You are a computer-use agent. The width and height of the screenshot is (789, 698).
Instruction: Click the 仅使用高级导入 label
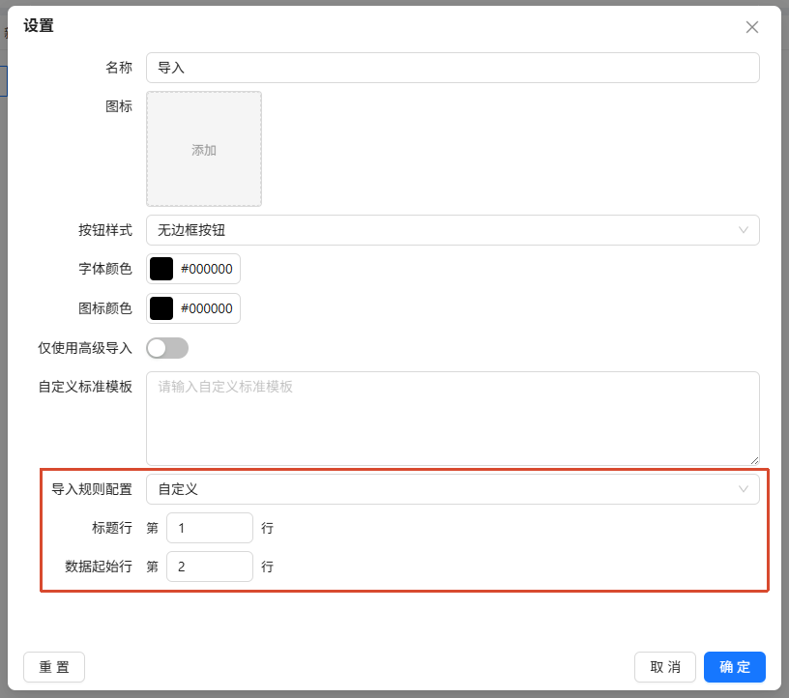pos(85,348)
